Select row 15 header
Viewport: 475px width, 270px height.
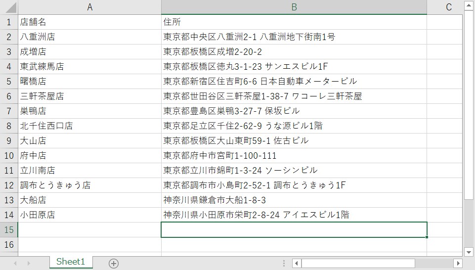click(x=9, y=230)
